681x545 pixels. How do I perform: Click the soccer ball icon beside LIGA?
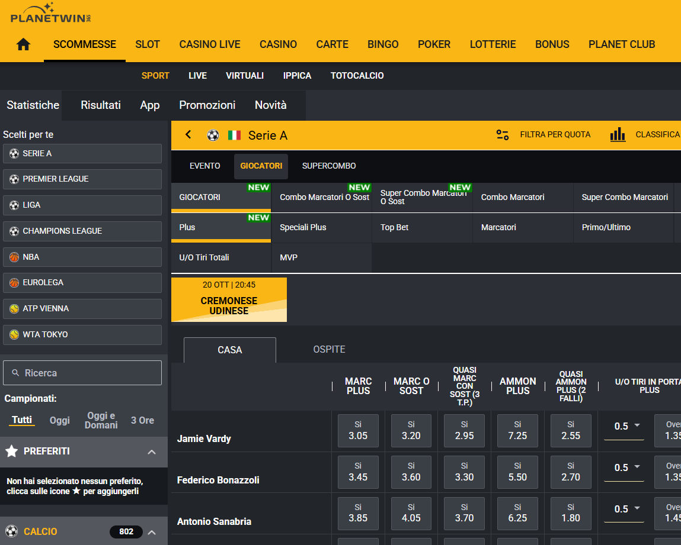pyautogui.click(x=14, y=205)
